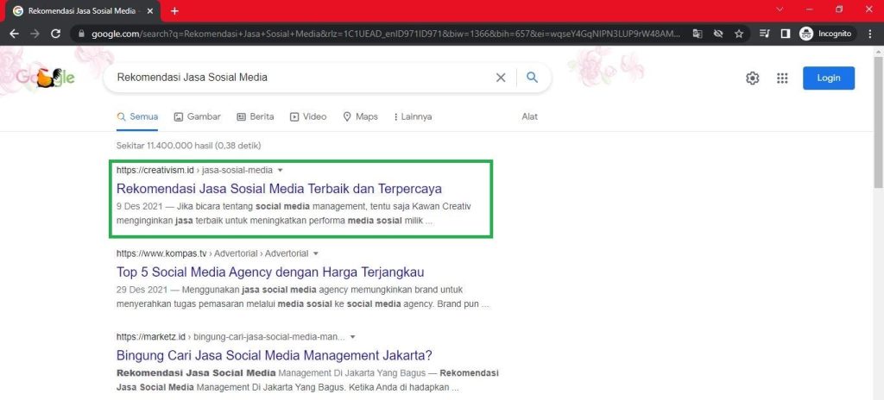Open Bingung Cari Jasa Social Media Management Jakarta
This screenshot has height=400, width=884.
pyautogui.click(x=274, y=355)
